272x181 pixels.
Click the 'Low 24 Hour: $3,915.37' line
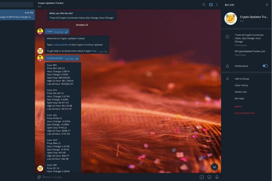[59, 109]
